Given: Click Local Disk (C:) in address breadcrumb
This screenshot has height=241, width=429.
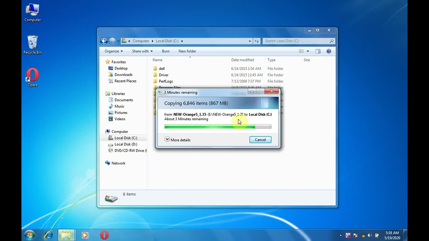Looking at the screenshot, I should pos(167,41).
